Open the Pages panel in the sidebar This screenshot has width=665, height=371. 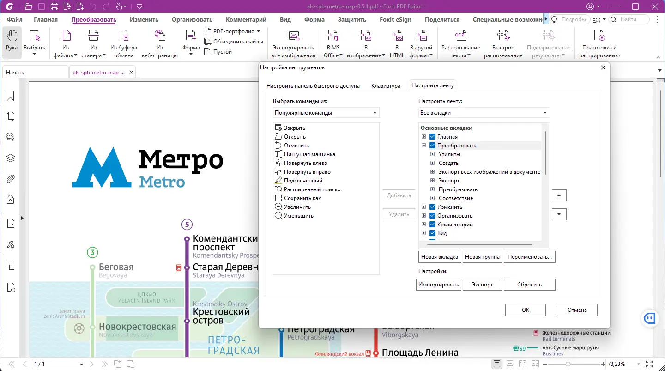click(10, 116)
